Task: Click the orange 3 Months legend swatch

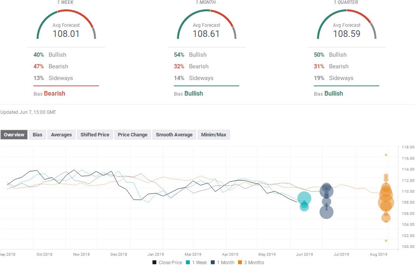Action: [240, 262]
